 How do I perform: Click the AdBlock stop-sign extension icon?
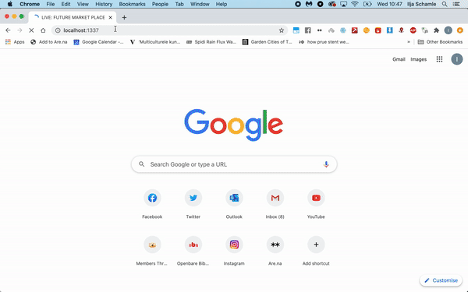pyautogui.click(x=413, y=30)
